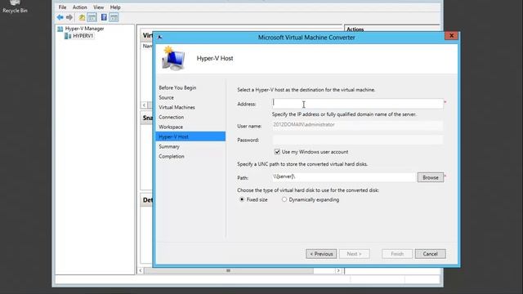
Task: Click the left scroll arrow on bottom scrollbar
Action: 141,270
